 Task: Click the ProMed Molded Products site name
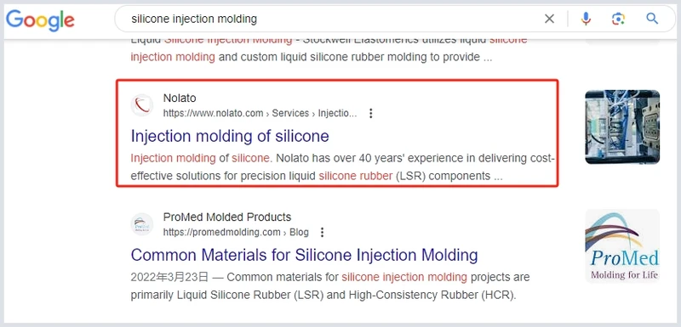[226, 217]
